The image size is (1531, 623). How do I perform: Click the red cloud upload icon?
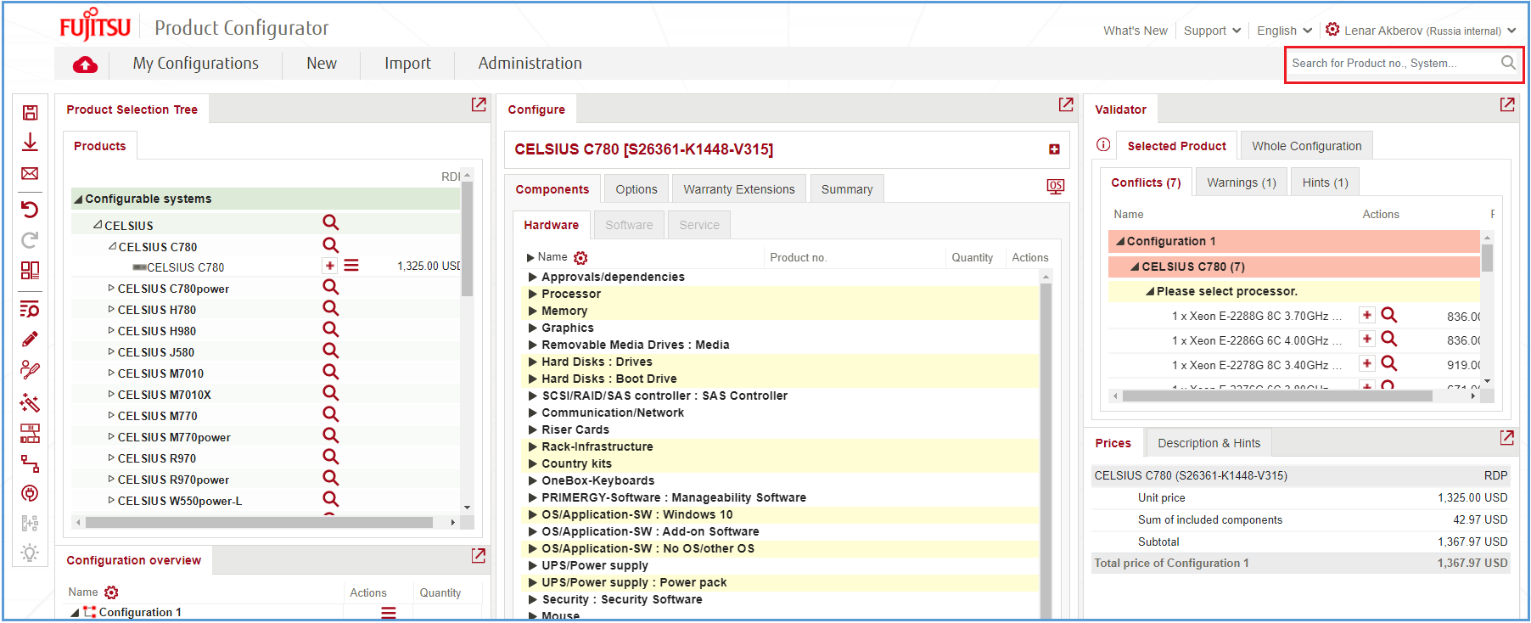[x=85, y=65]
